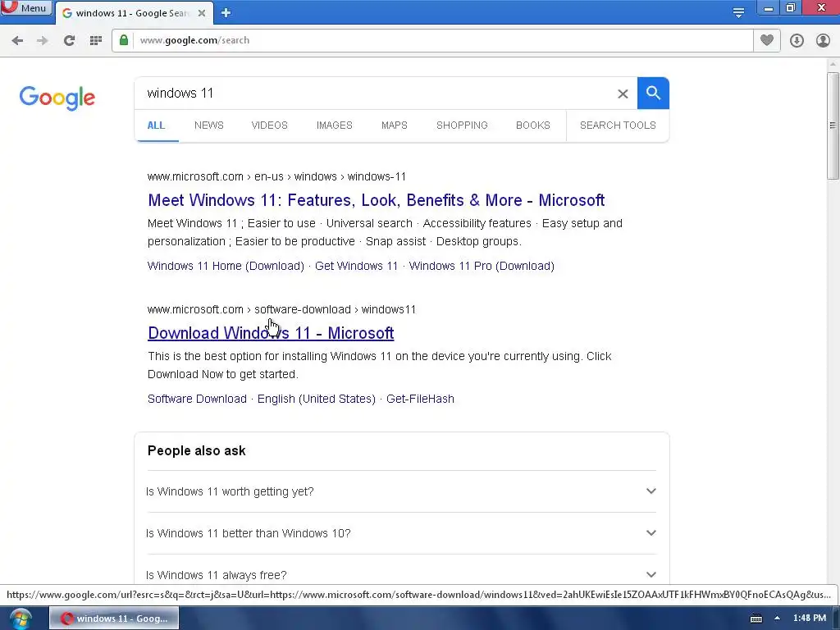840x630 pixels.
Task: Open Software Download sitelink
Action: (x=197, y=399)
